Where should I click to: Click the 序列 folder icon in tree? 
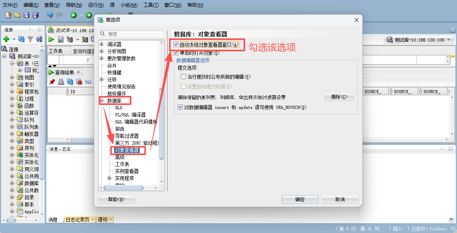coord(20,148)
